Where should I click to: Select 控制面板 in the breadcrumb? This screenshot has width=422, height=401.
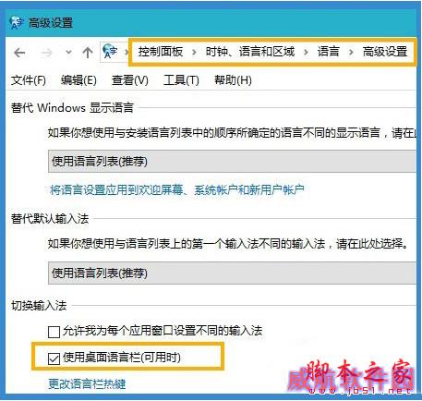(161, 52)
